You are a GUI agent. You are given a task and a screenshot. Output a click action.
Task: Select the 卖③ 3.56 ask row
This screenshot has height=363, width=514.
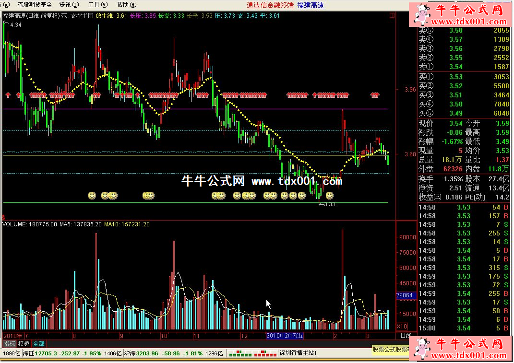tap(464, 48)
